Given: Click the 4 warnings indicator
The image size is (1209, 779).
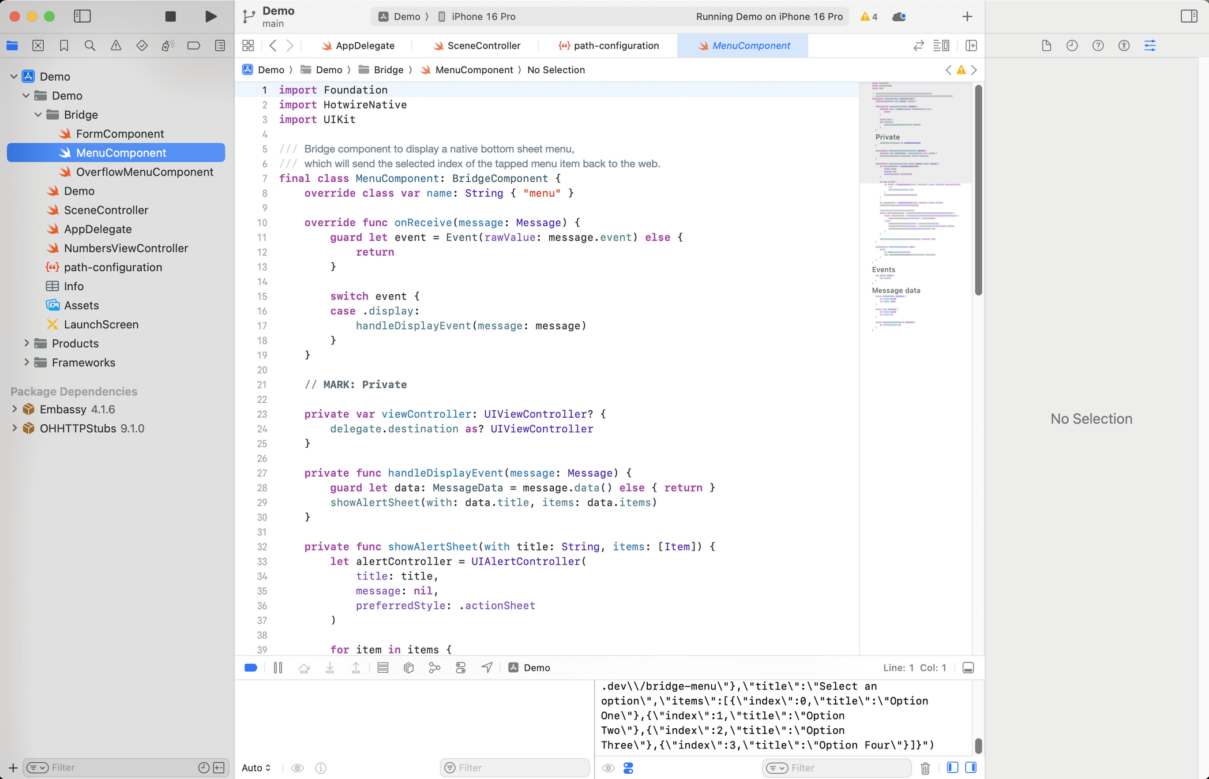Looking at the screenshot, I should pyautogui.click(x=869, y=17).
